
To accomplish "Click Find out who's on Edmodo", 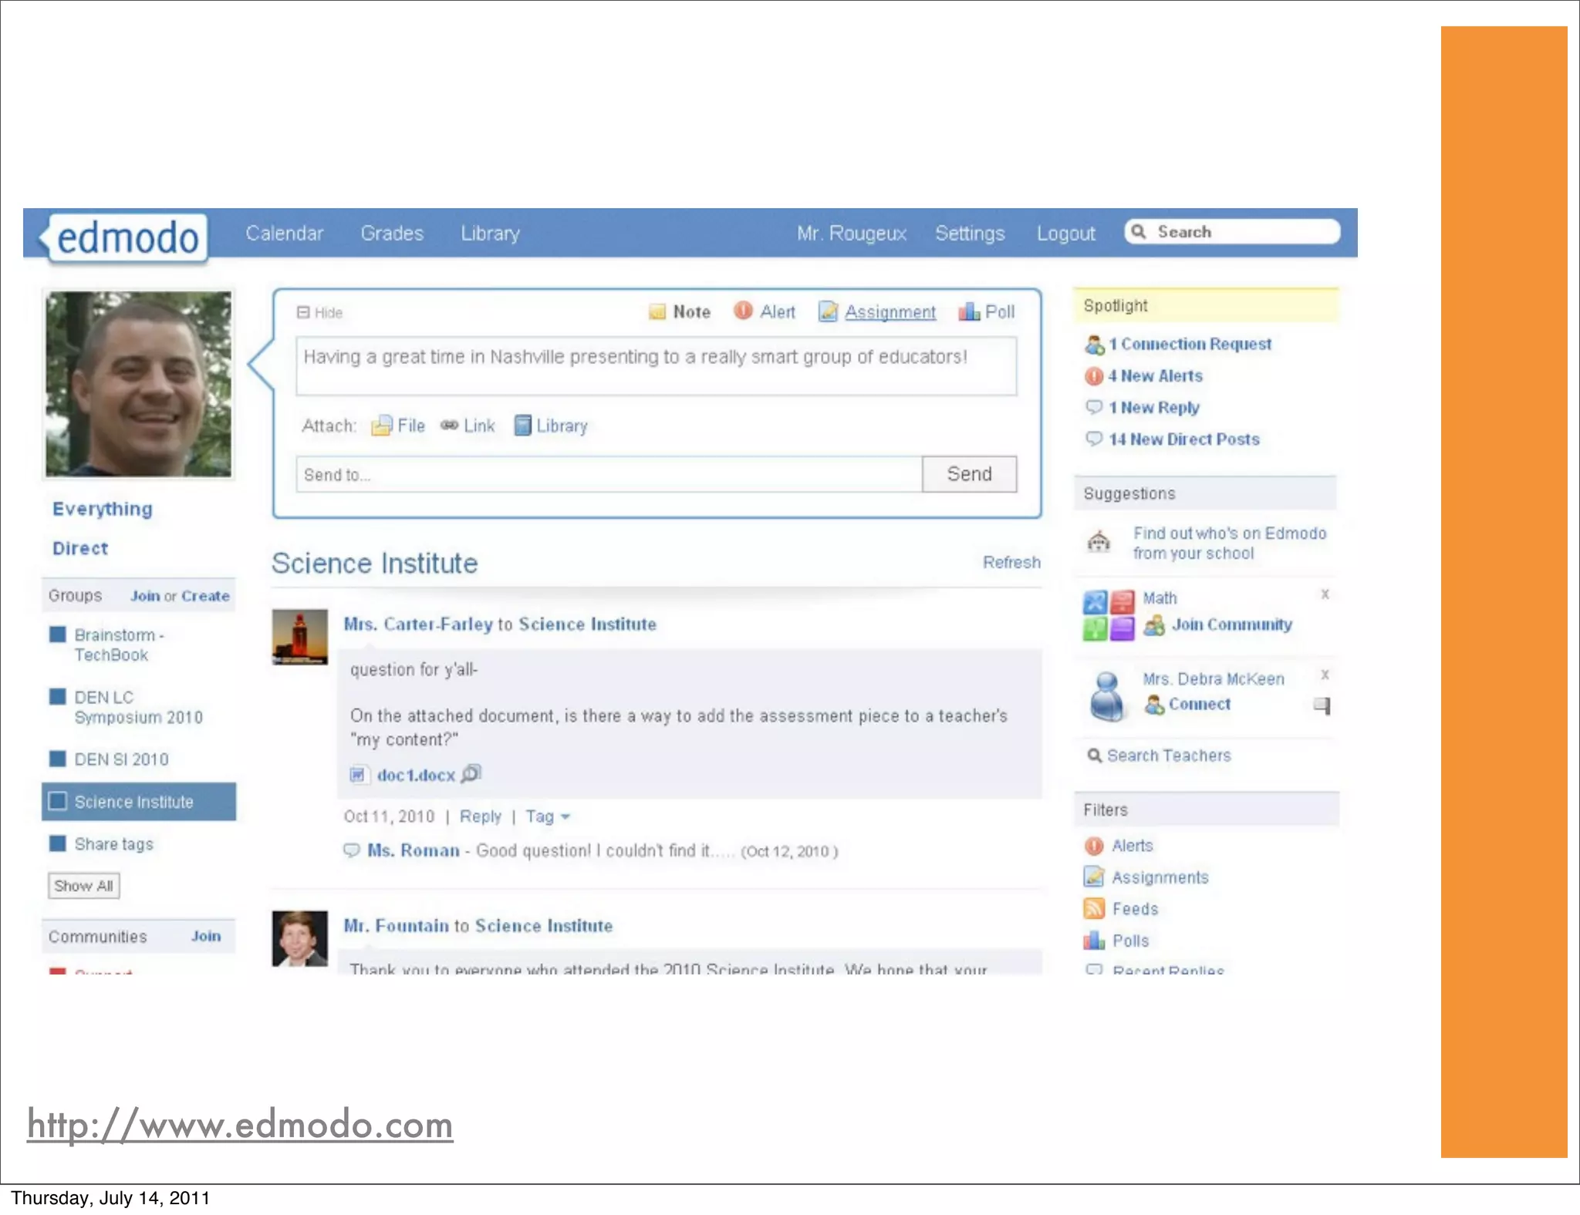I will tap(1230, 543).
